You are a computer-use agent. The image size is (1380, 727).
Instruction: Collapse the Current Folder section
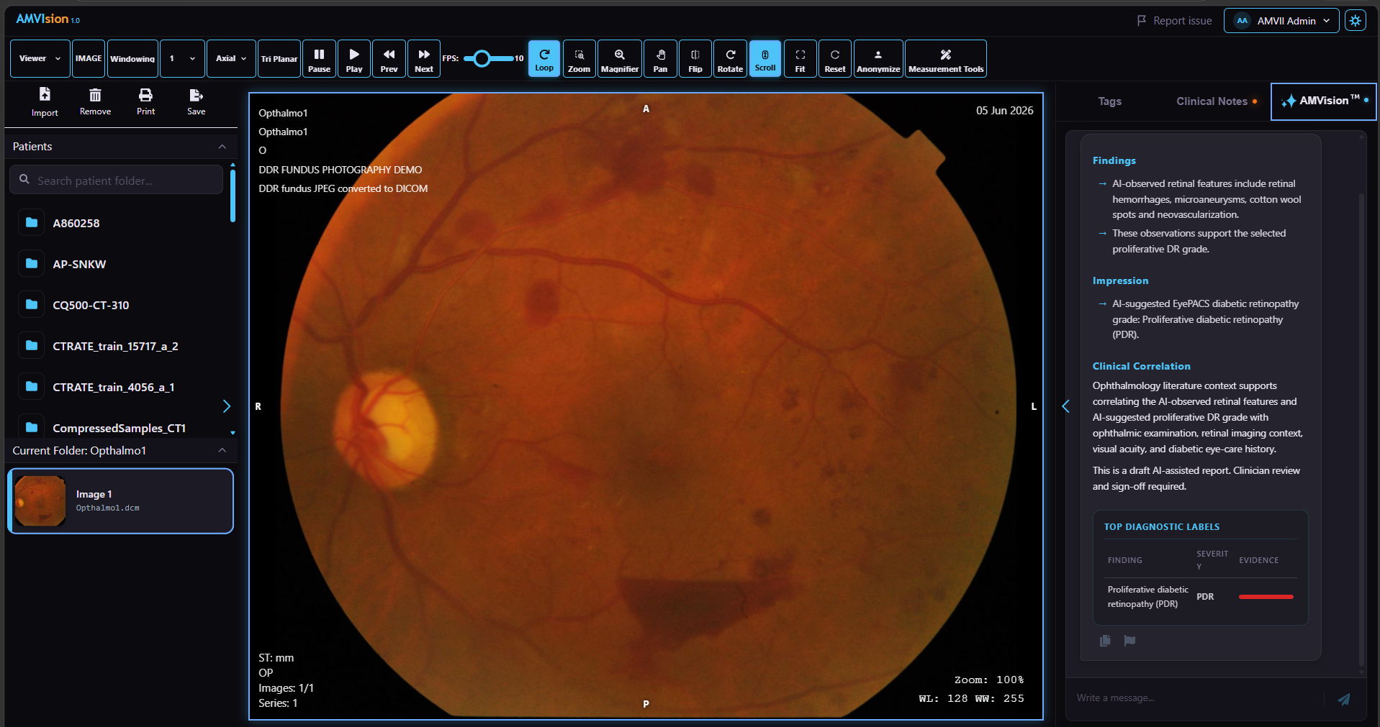tap(222, 450)
